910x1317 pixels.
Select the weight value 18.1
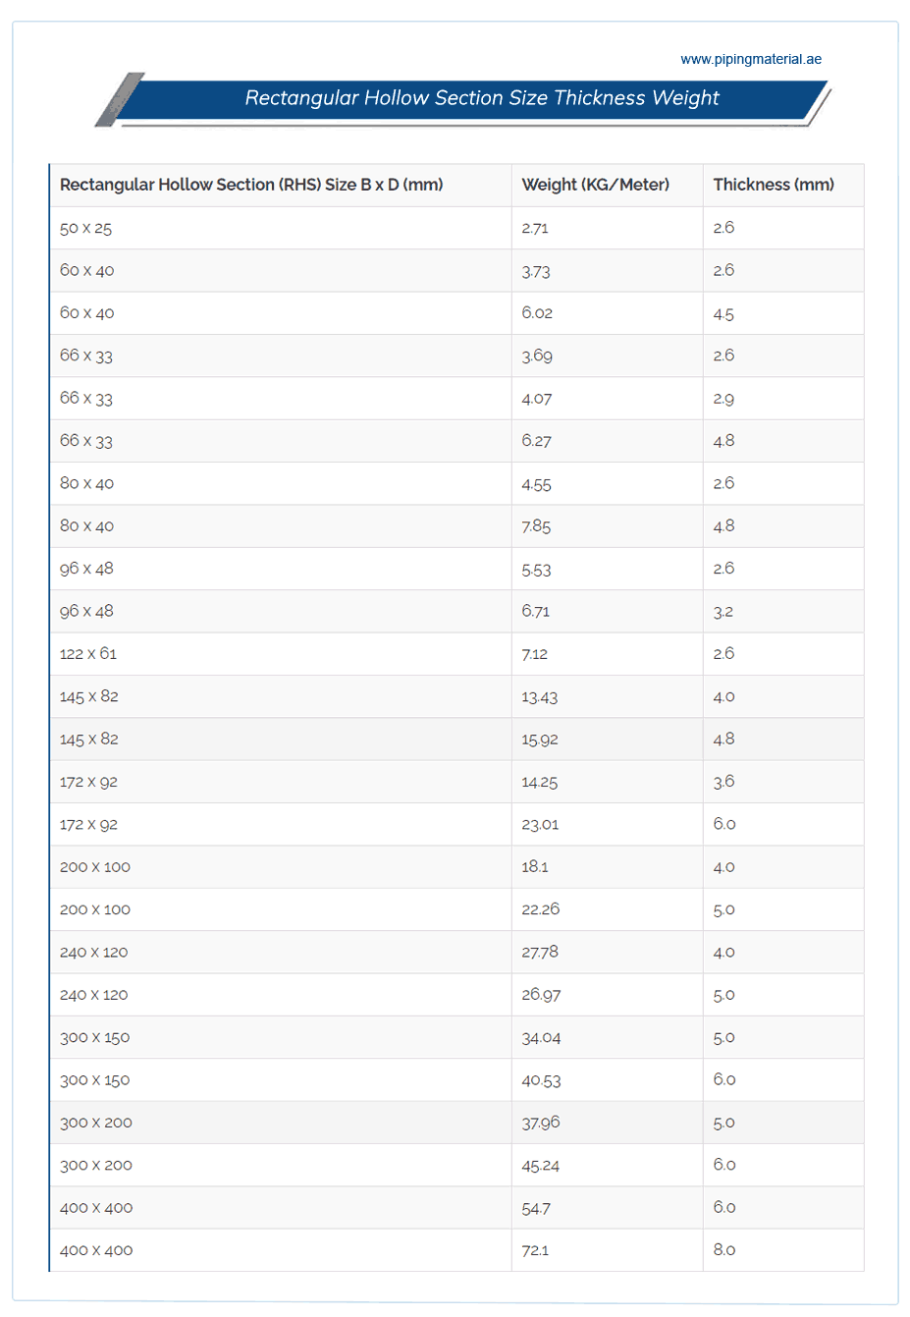pyautogui.click(x=535, y=867)
